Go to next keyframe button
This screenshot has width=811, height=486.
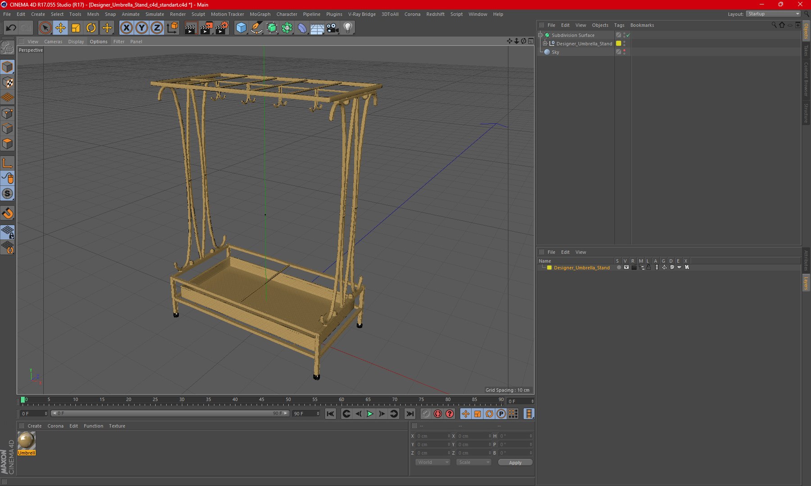click(x=394, y=414)
